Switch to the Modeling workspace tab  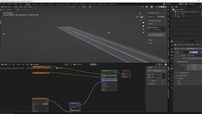34,4
